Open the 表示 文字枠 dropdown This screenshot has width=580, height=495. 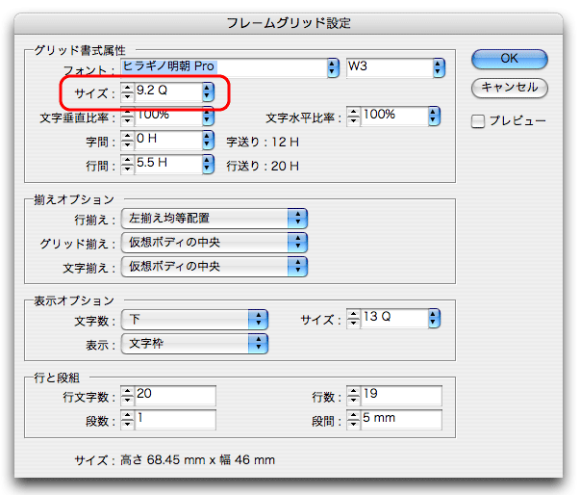click(259, 343)
